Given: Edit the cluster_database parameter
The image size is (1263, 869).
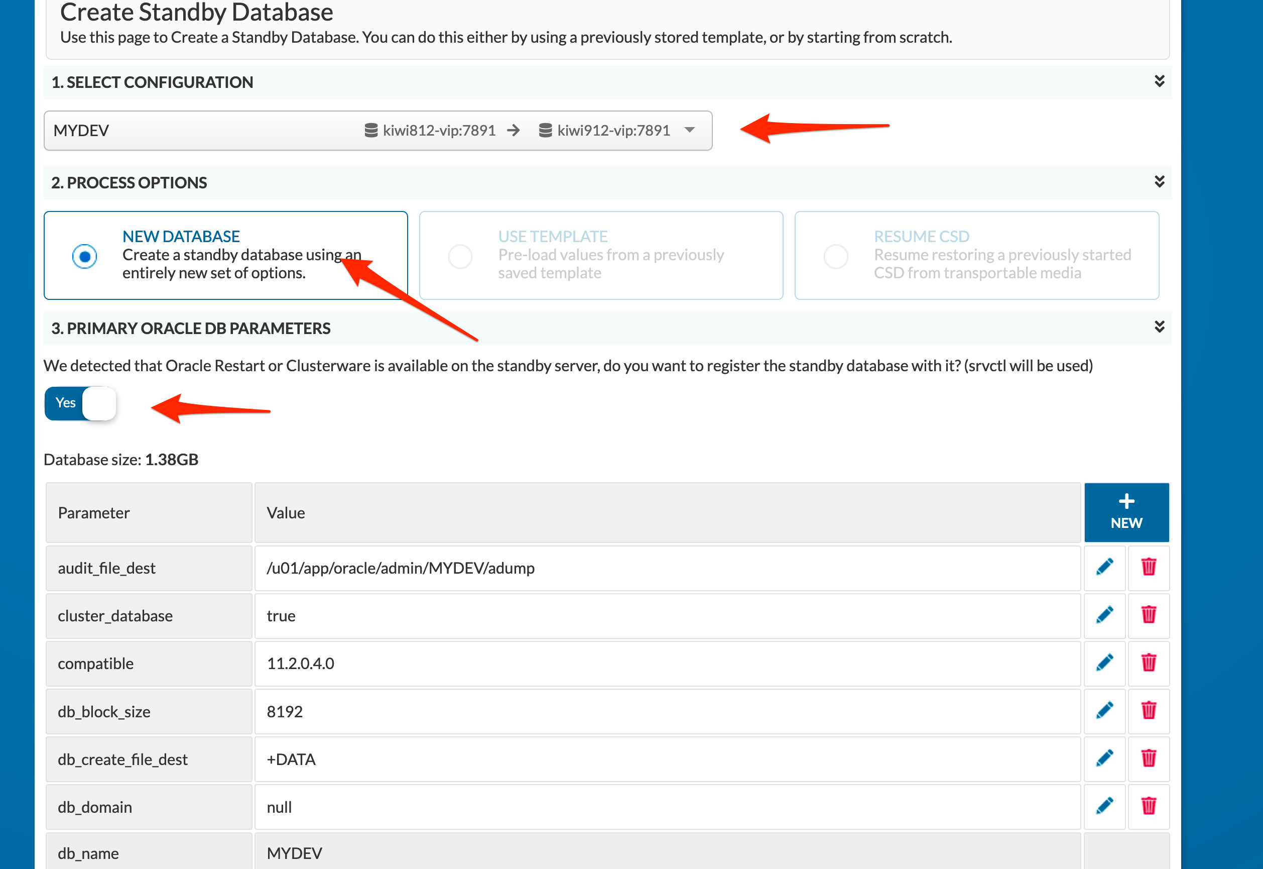Looking at the screenshot, I should tap(1104, 615).
